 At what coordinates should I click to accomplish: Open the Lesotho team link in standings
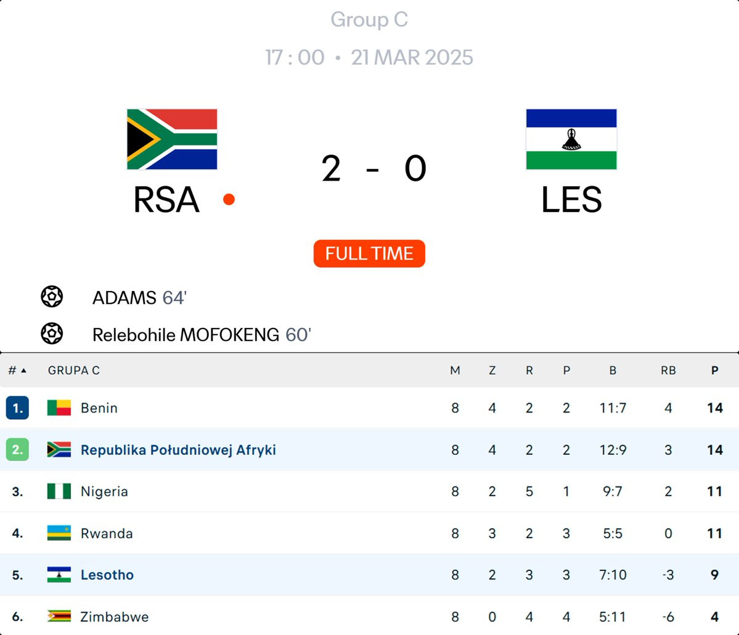(x=107, y=575)
